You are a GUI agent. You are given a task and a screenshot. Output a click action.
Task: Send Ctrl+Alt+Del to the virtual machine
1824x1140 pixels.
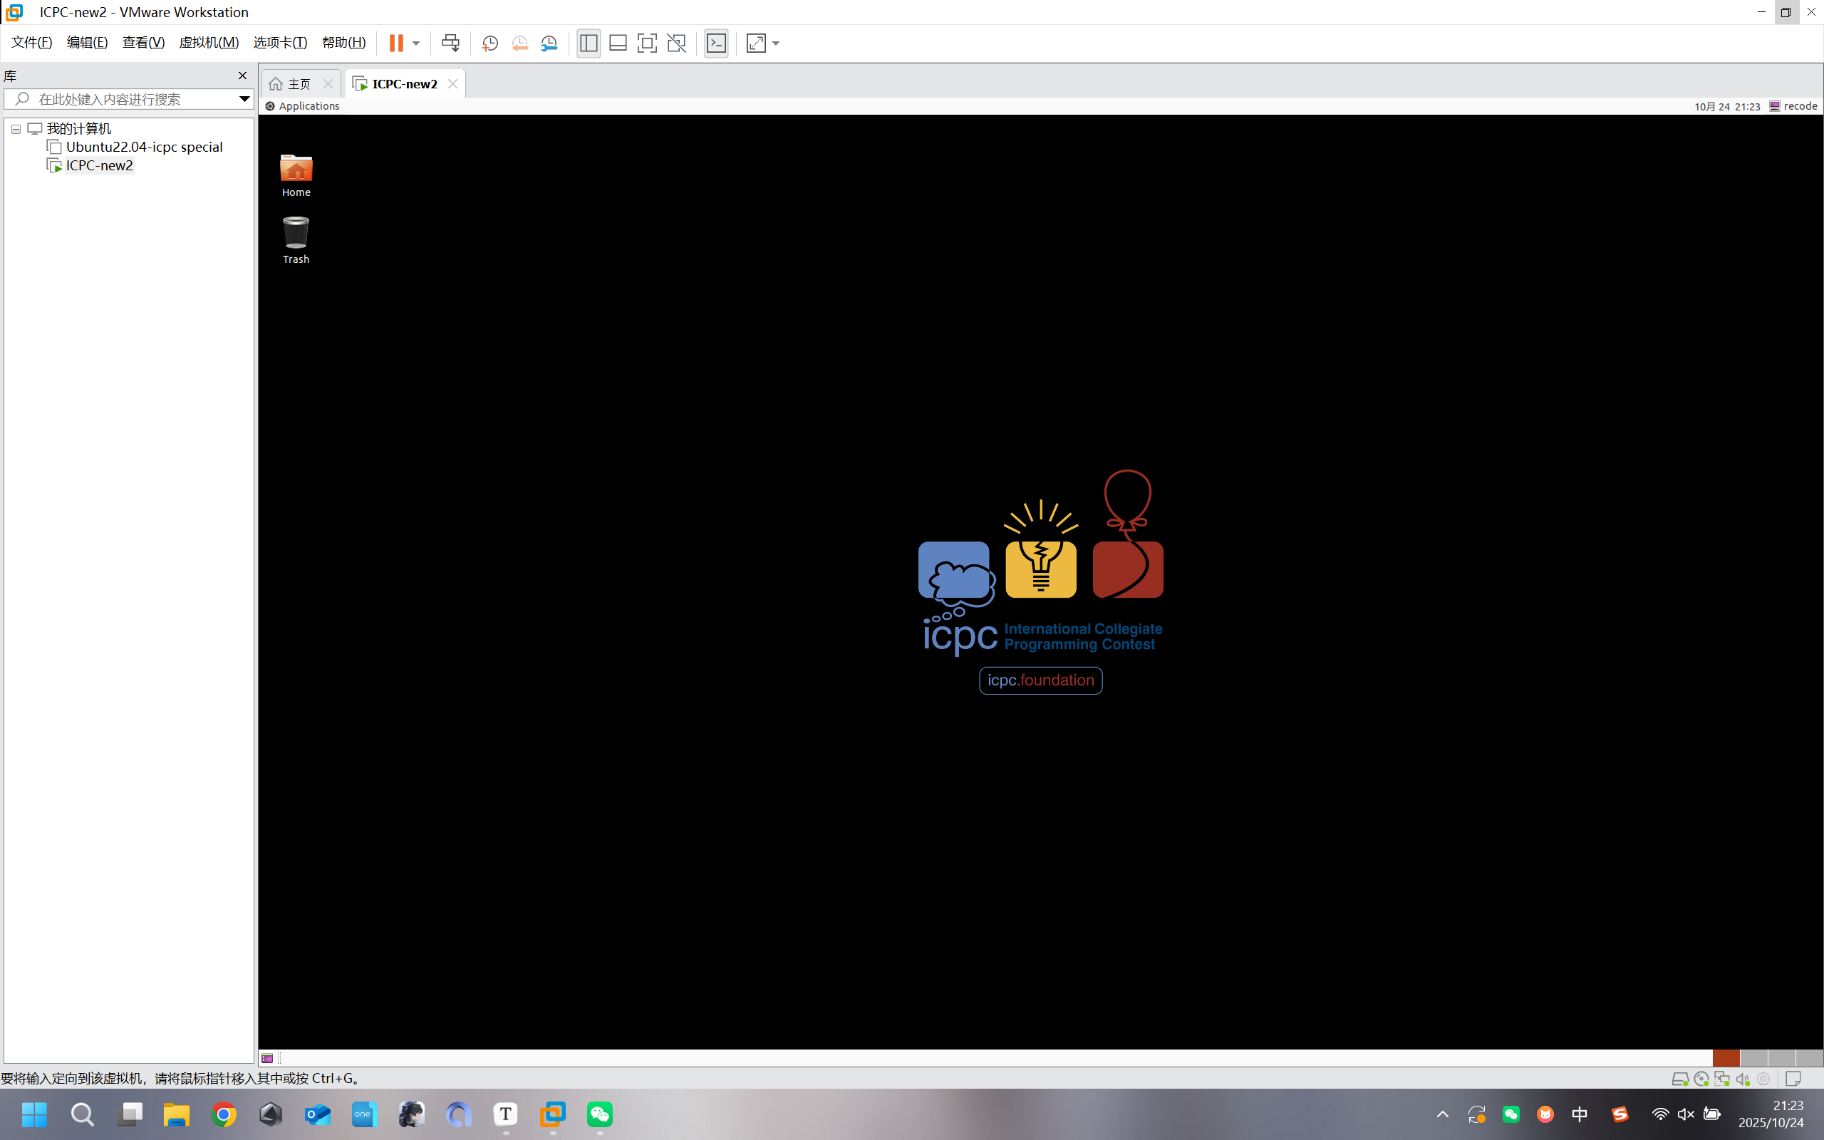pos(450,43)
